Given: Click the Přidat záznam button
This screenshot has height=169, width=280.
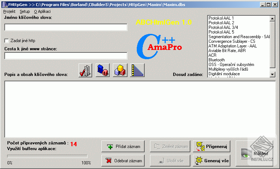Looking at the screenshot, I should point(123,146).
